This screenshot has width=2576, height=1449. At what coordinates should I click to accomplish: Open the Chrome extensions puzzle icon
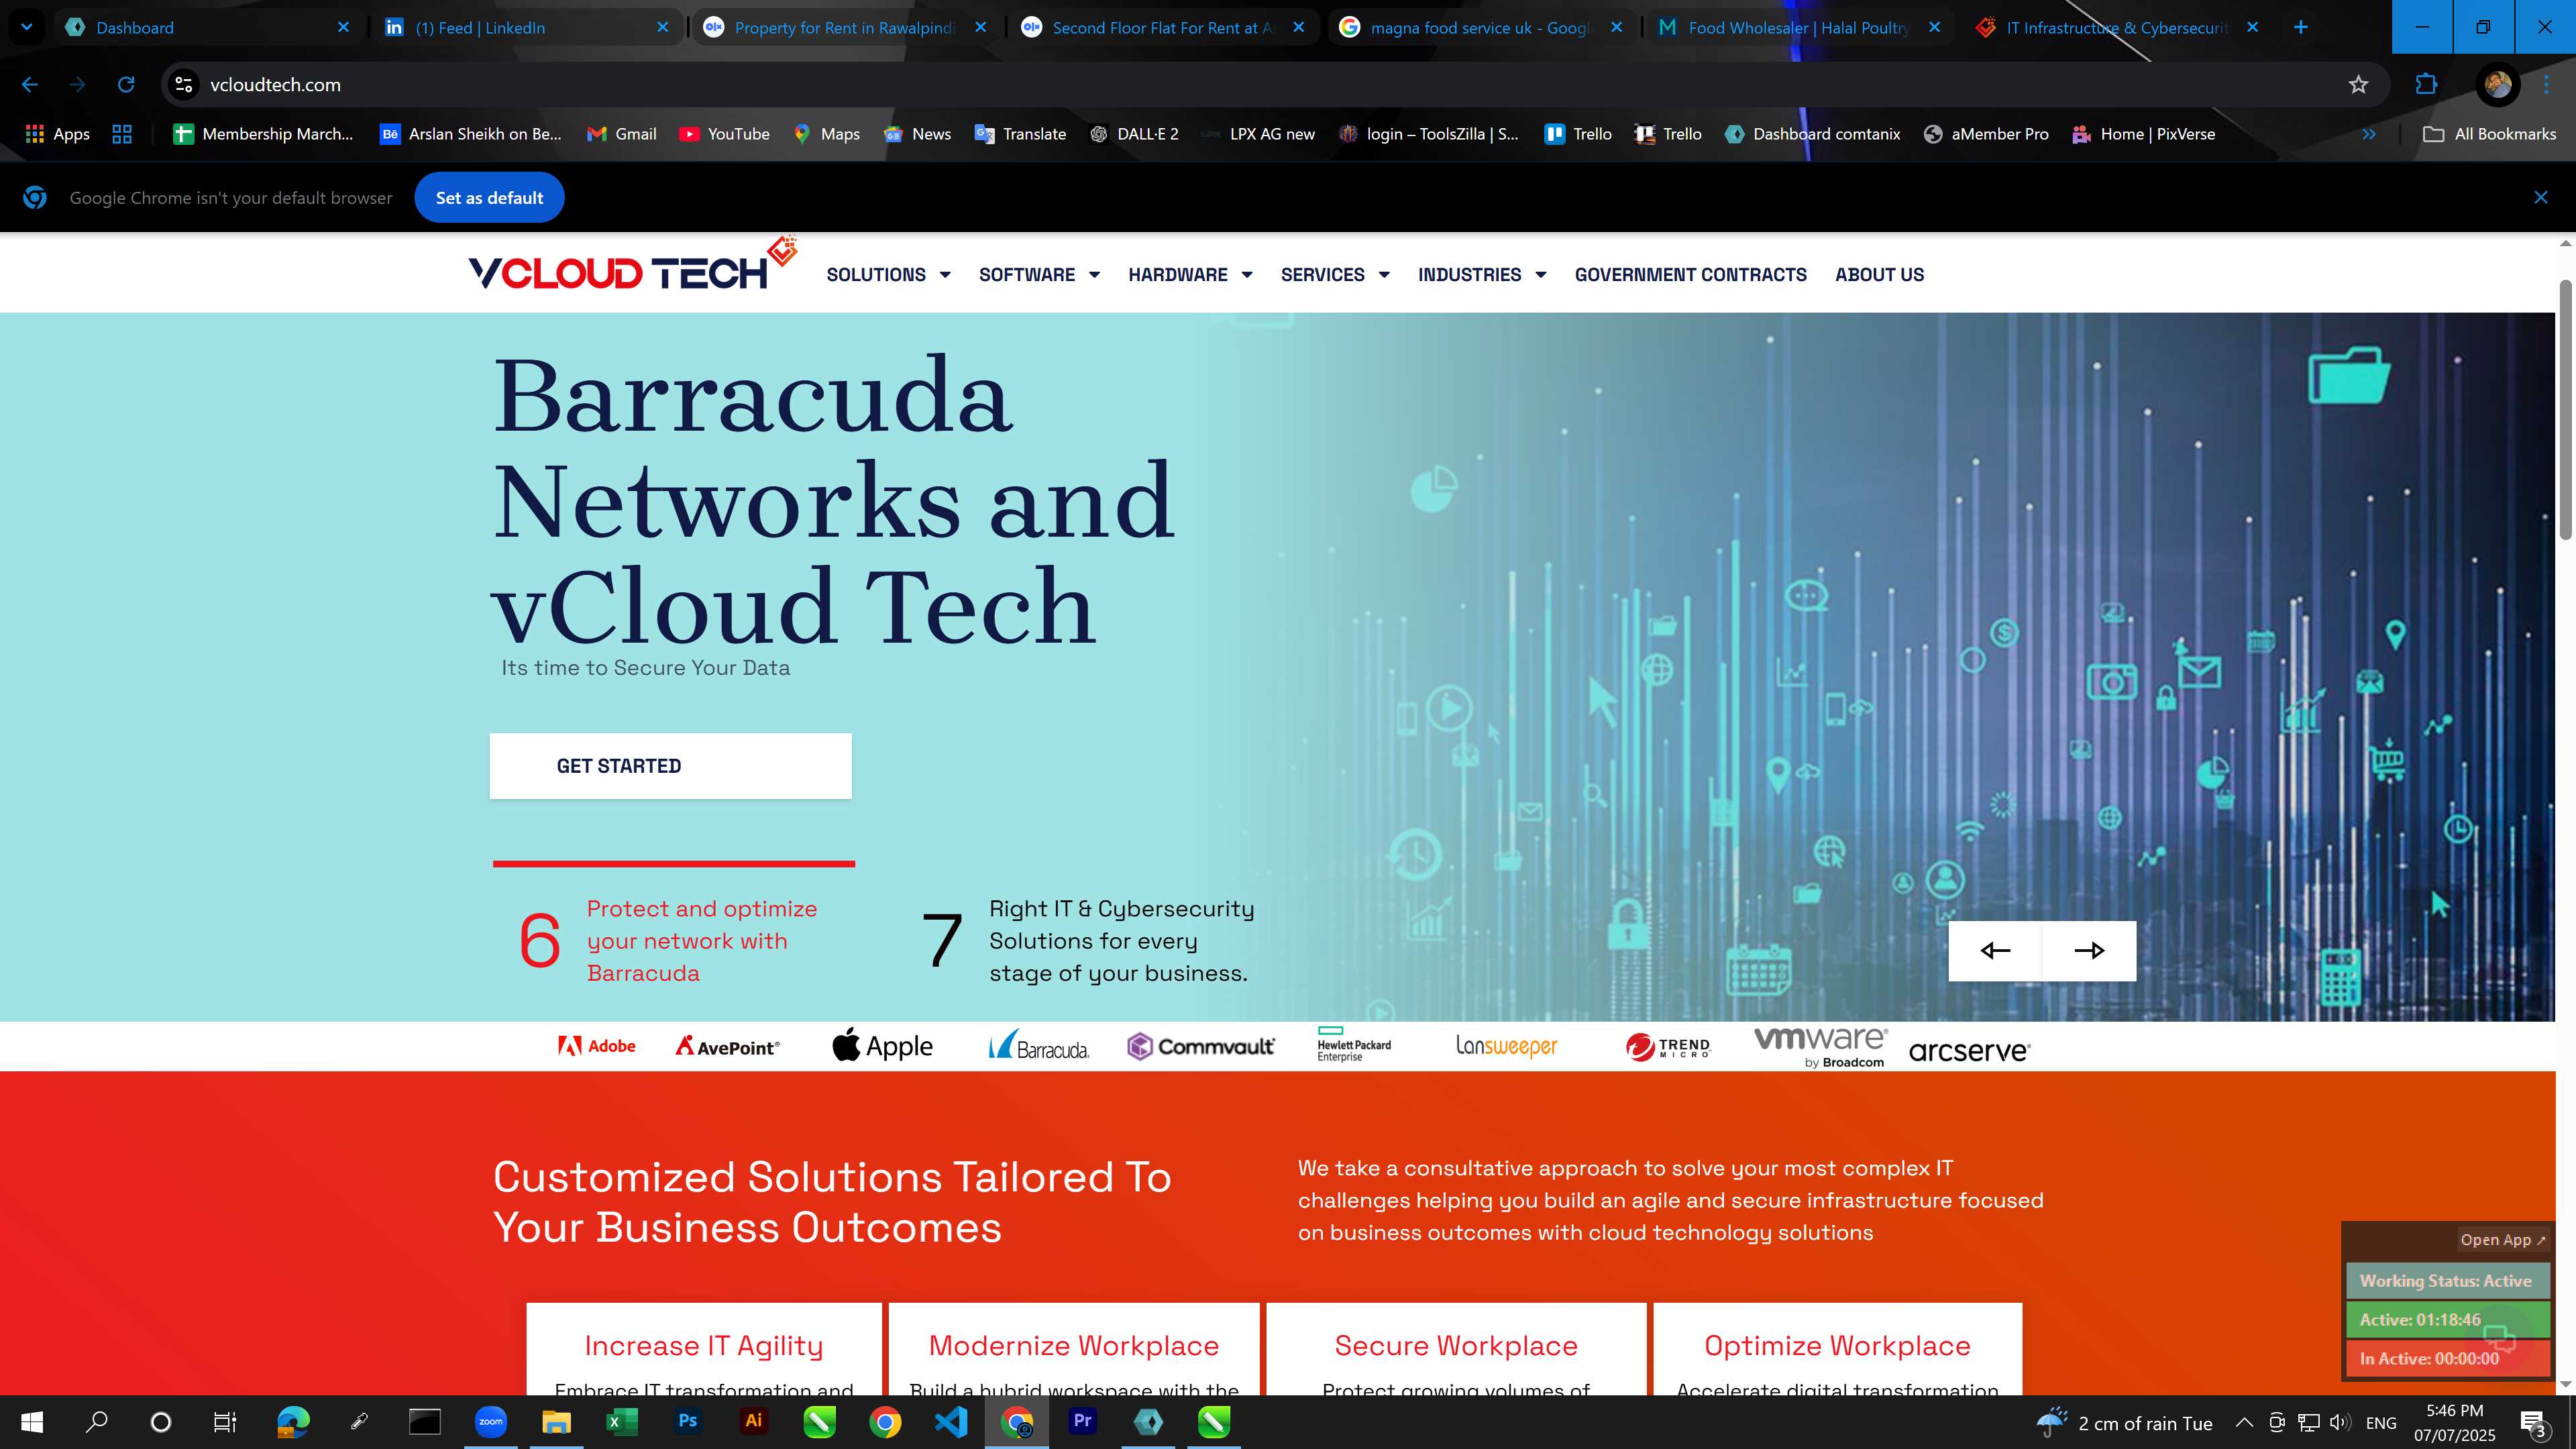(2426, 85)
